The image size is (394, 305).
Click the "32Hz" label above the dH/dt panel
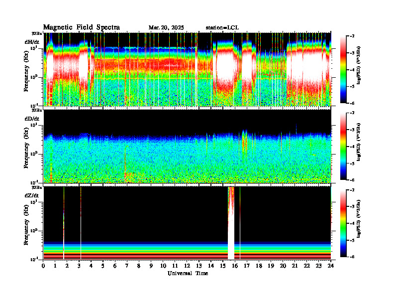[36, 33]
